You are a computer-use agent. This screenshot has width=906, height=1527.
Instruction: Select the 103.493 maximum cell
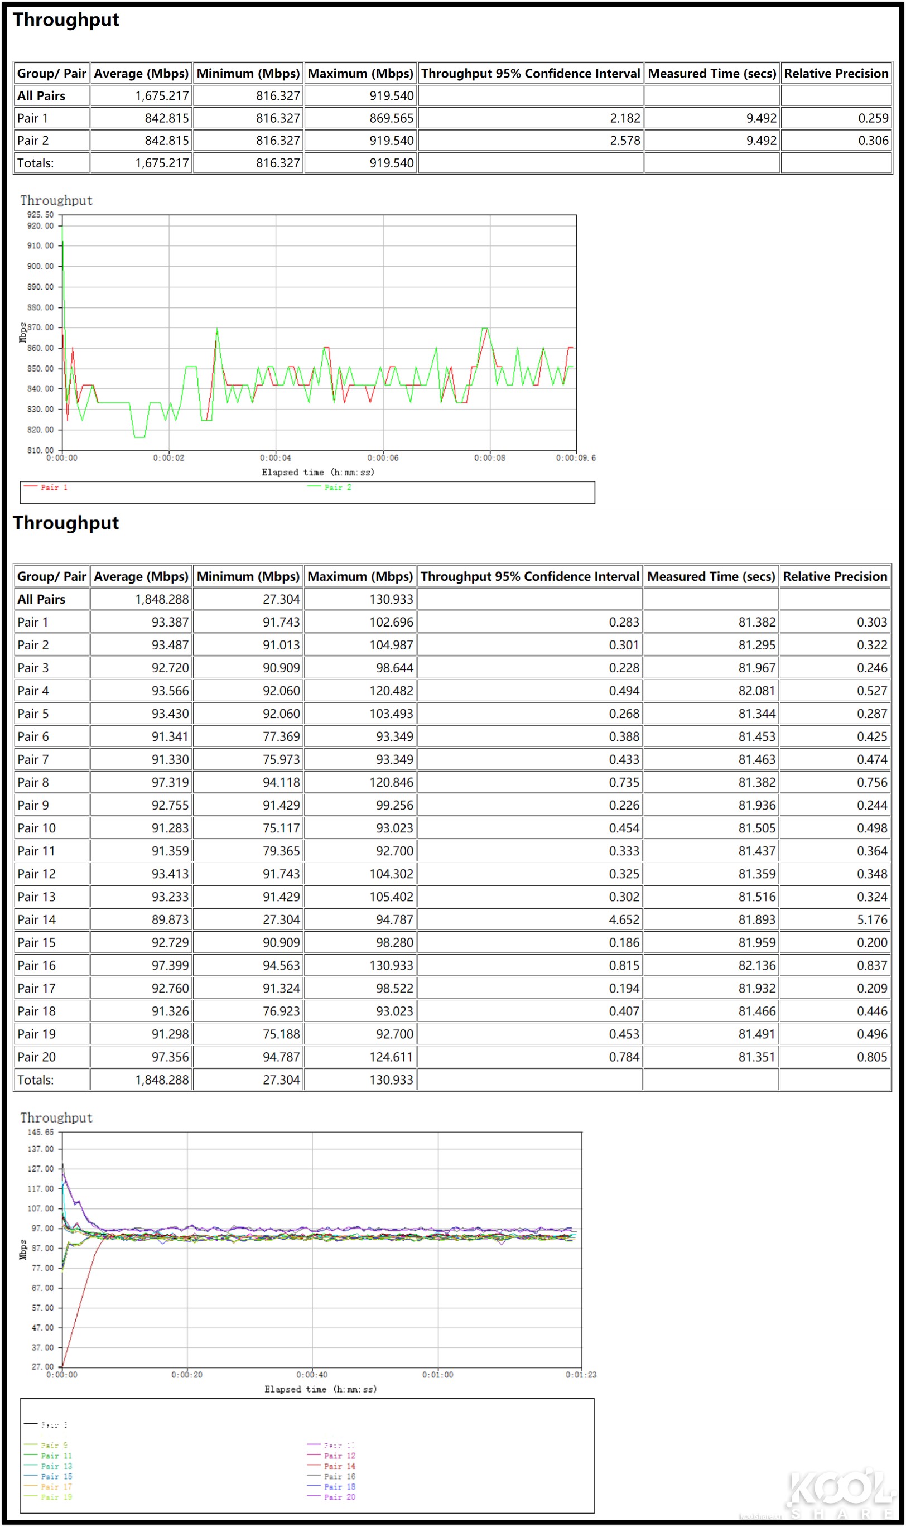tap(391, 714)
